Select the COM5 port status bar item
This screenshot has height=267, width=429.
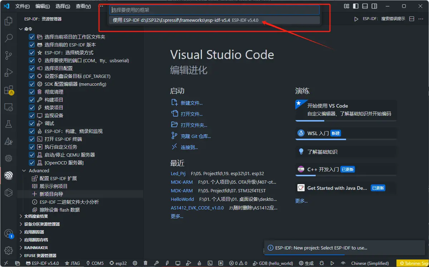click(95, 263)
